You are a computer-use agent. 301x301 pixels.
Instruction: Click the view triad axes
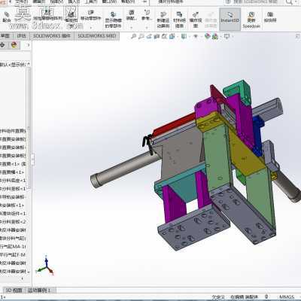point(45,266)
